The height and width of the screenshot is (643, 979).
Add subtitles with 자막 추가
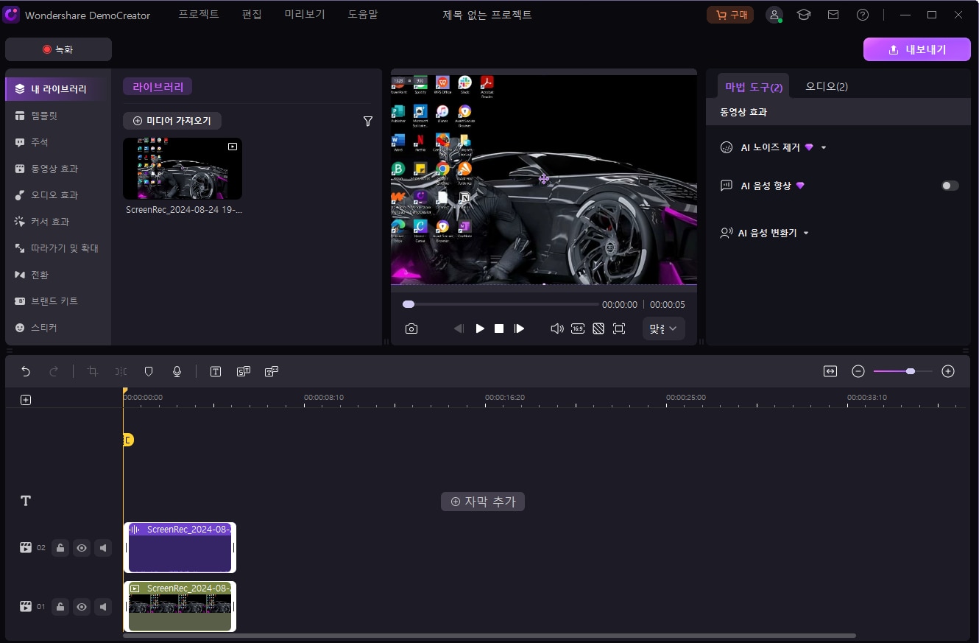(x=483, y=502)
